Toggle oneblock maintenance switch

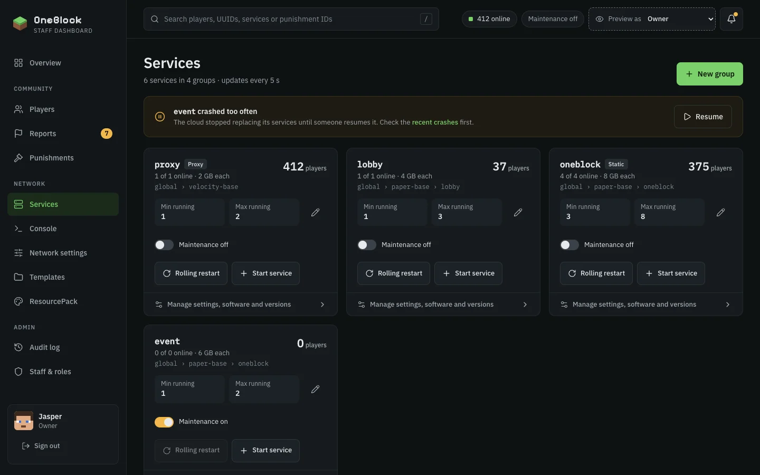569,245
